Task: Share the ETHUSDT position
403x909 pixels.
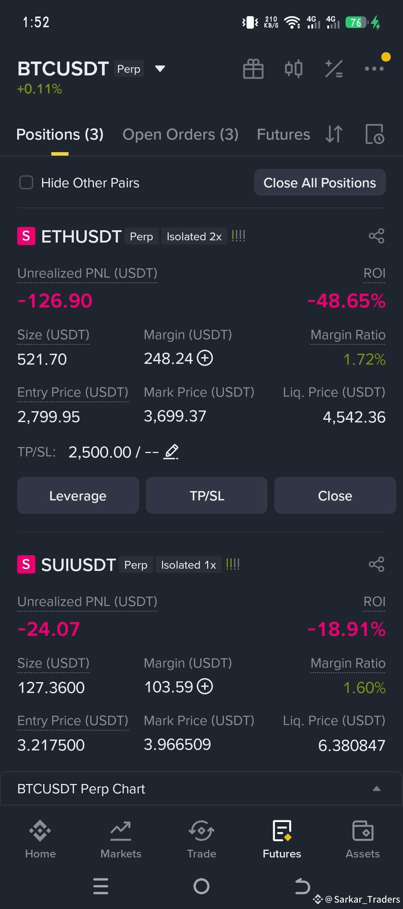Action: 376,236
